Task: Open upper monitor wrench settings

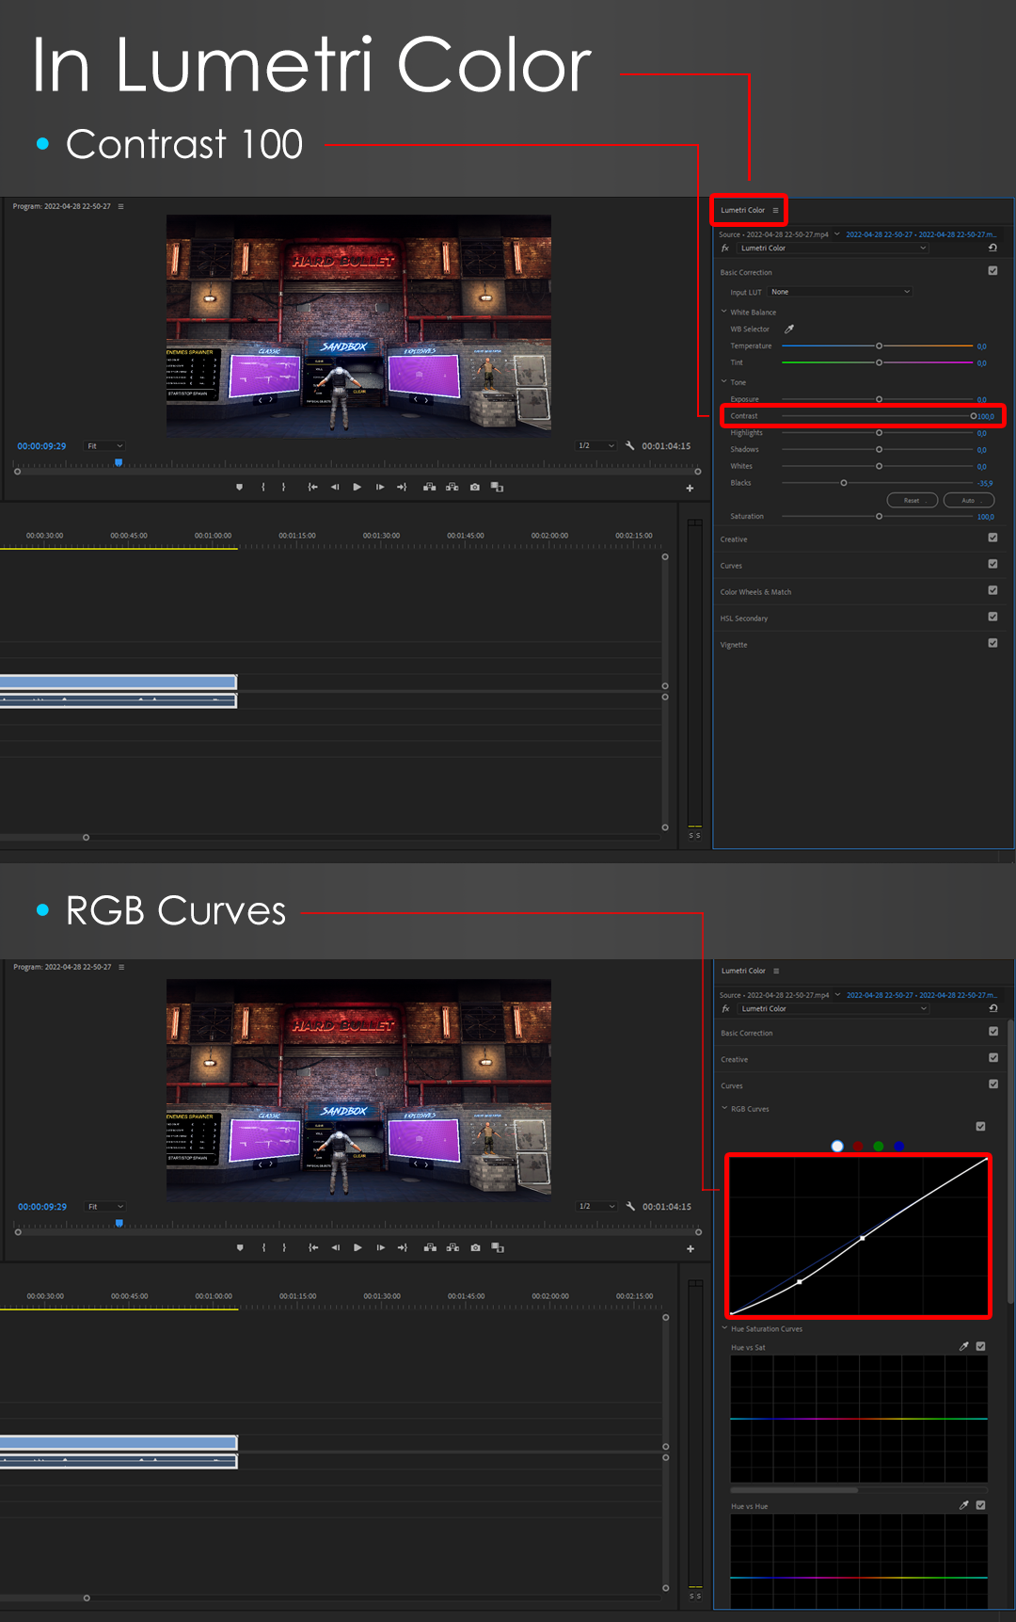Action: tap(630, 445)
